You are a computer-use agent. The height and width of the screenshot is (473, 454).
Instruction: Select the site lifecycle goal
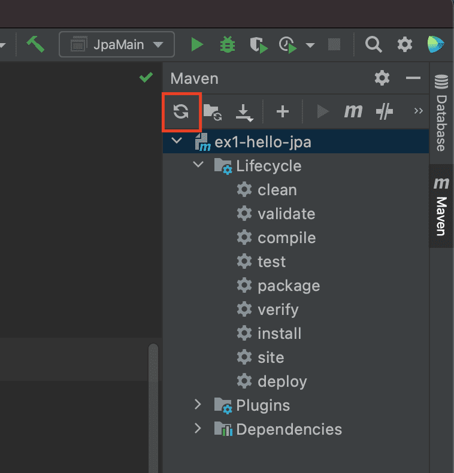coord(271,357)
